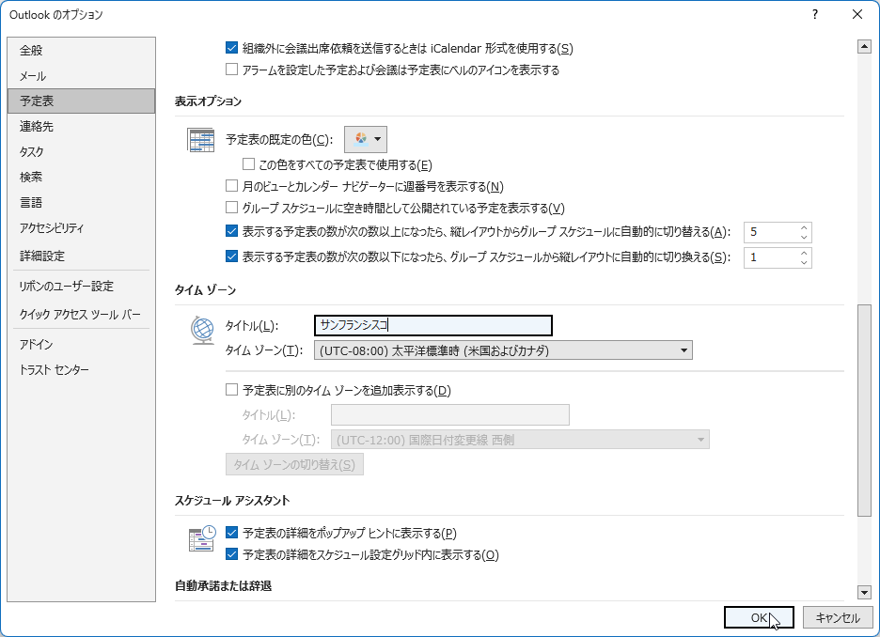Viewport: 880px width, 637px height.
Task: Open the 言語 category
Action: [82, 202]
